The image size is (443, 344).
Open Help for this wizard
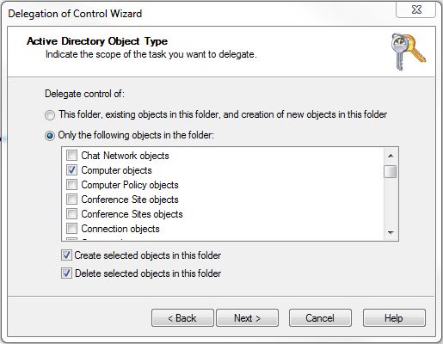tap(394, 318)
